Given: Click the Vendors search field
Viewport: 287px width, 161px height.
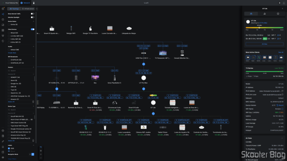Looking at the screenshot, I should (x=21, y=71).
